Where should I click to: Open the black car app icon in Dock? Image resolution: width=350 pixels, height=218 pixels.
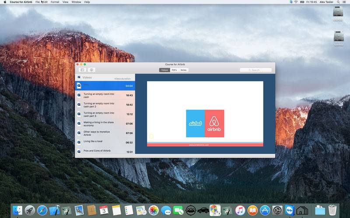tap(203, 210)
